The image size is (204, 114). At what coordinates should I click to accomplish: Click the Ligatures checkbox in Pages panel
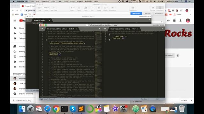134,101
